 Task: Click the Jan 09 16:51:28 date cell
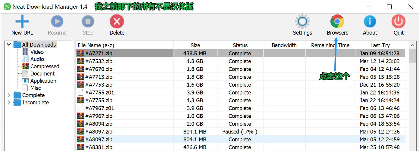(x=380, y=54)
